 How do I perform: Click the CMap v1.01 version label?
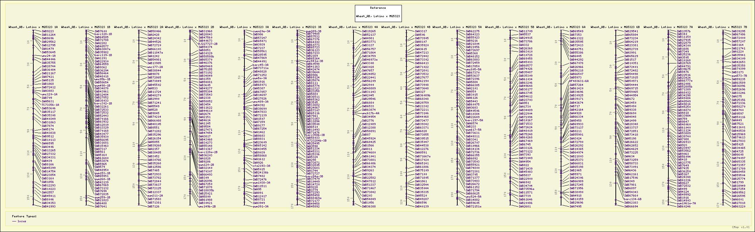point(740,227)
